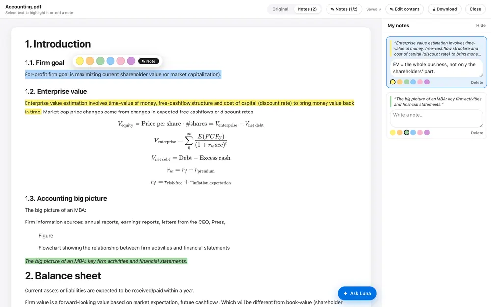Set big picture note color to pink
Image resolution: width=491 pixels, height=307 pixels.
click(x=420, y=132)
